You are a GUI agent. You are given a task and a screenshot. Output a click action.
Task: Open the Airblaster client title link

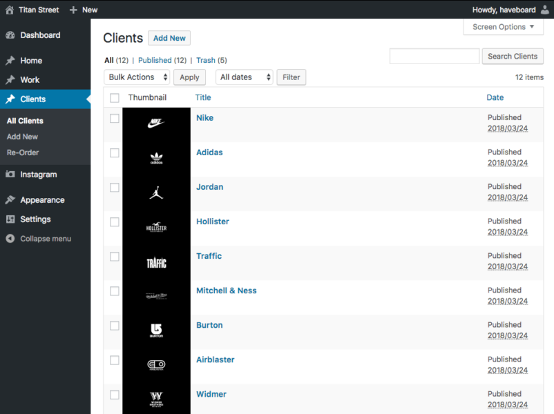pyautogui.click(x=216, y=359)
